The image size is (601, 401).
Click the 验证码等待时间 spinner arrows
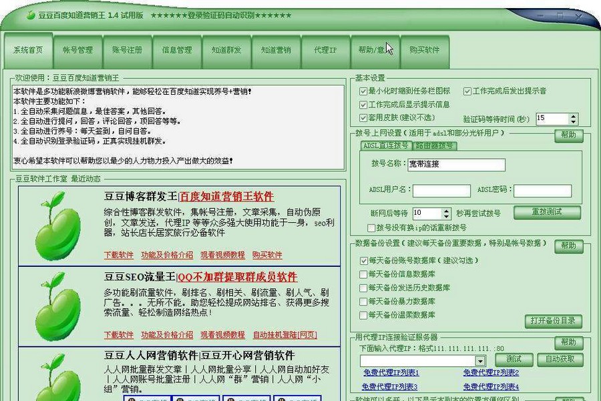[573, 119]
